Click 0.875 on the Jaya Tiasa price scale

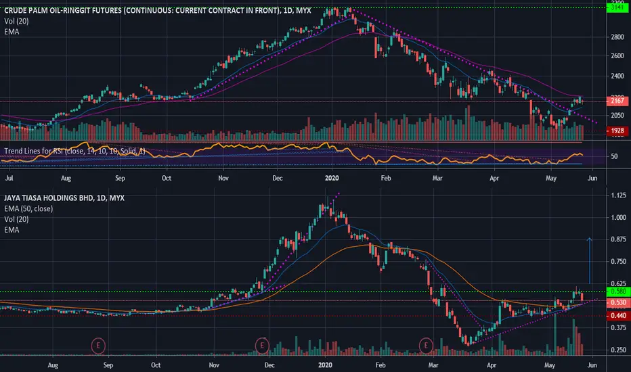(618, 239)
